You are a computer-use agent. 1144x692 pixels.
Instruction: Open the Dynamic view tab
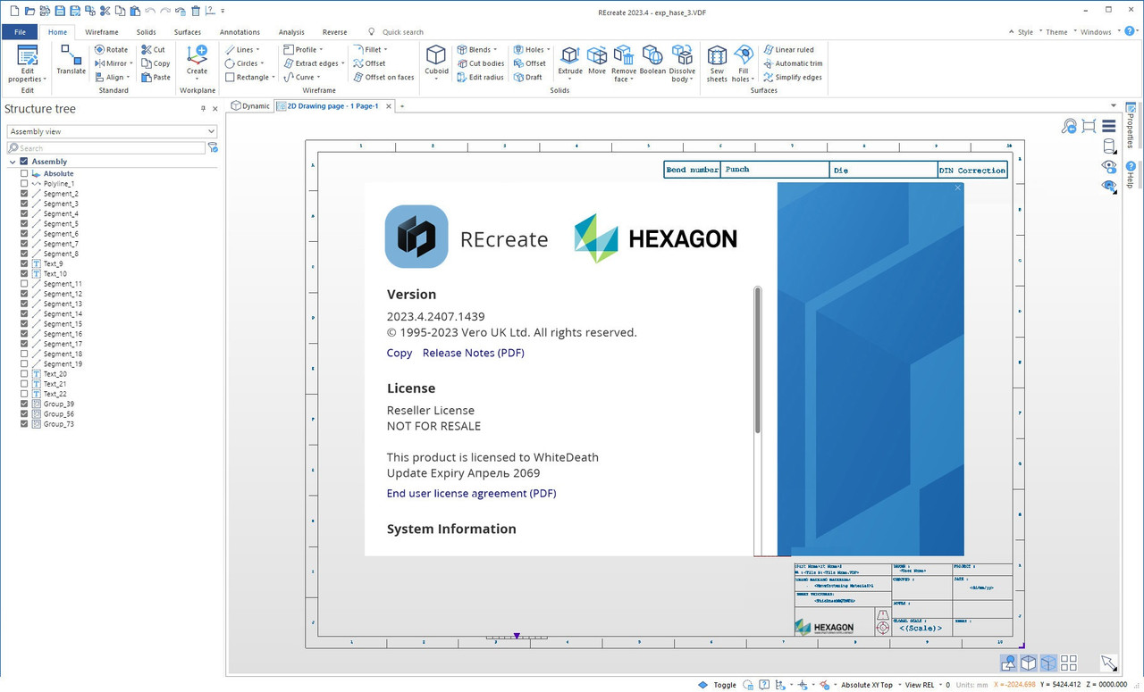250,105
